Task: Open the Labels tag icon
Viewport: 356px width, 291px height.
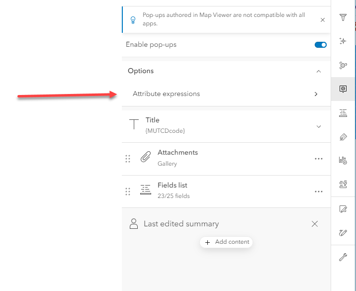Action: 343,137
